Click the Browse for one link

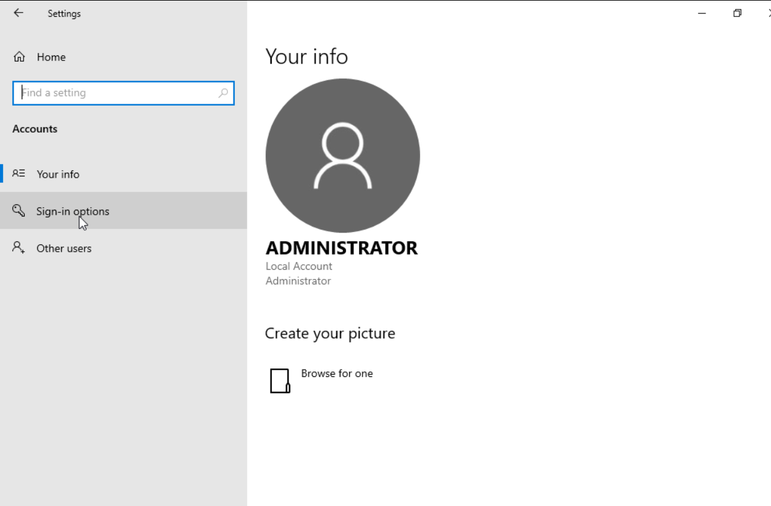[x=337, y=373]
